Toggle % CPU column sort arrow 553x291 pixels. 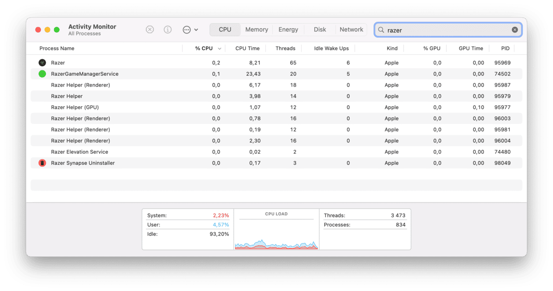coord(220,49)
